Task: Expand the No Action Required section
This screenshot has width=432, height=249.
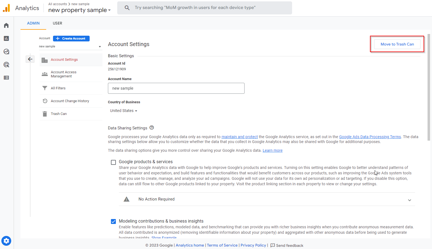Action: (x=409, y=200)
